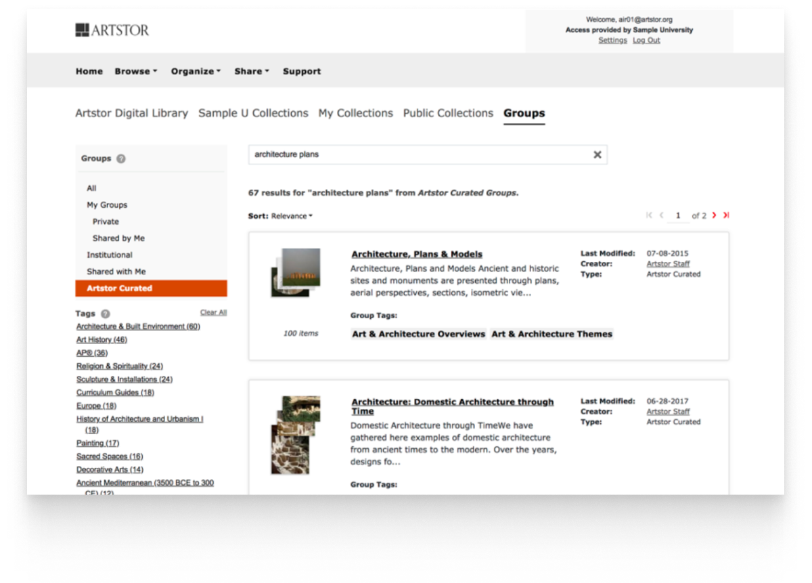Open Domestic Architecture through Time group

(452, 406)
